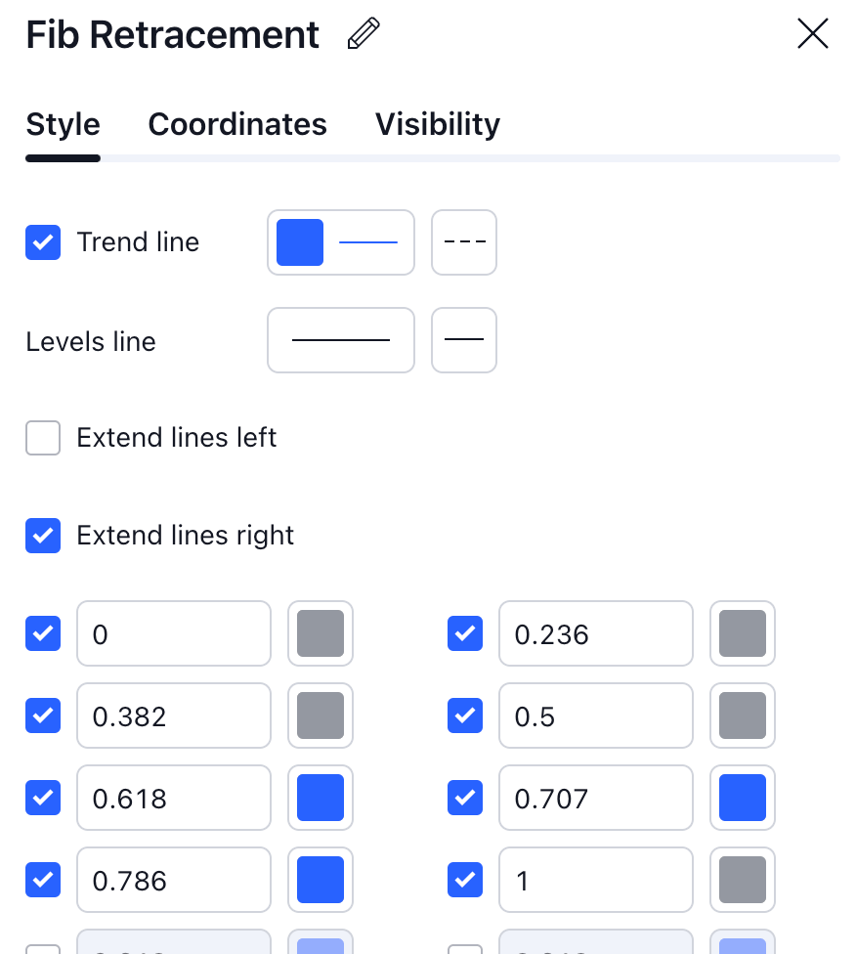
Task: Uncheck the Trend line checkbox
Action: click(x=43, y=242)
